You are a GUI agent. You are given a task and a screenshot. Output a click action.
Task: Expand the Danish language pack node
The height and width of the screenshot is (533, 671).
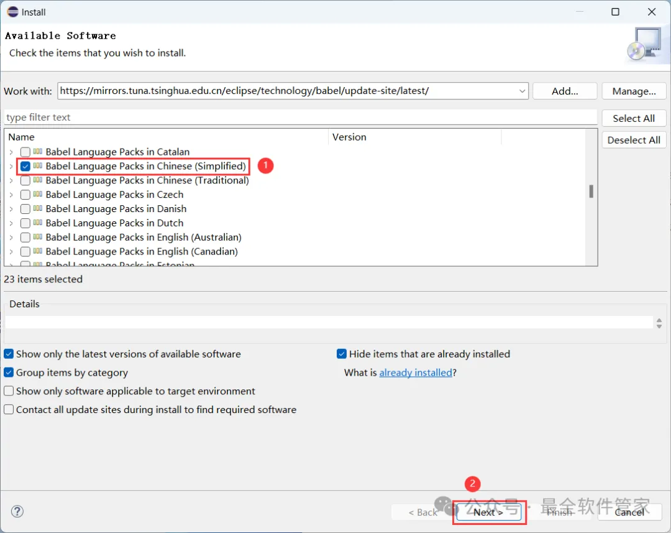coord(11,208)
